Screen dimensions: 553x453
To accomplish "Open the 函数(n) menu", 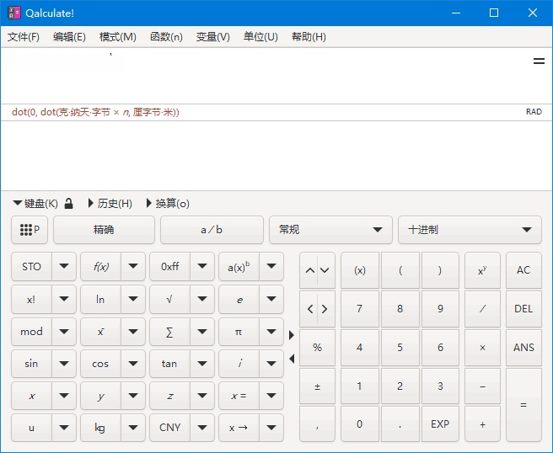I will [166, 37].
